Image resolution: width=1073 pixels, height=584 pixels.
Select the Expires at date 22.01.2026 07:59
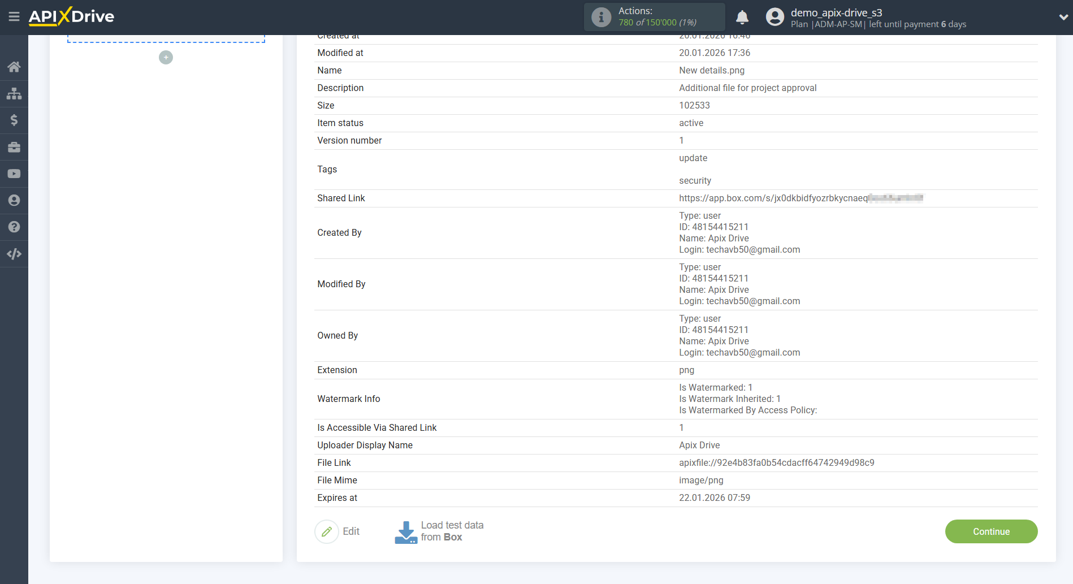point(715,498)
